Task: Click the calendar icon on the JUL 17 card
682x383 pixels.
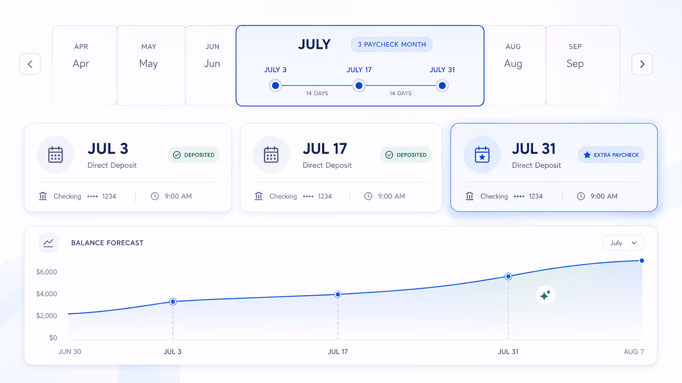Action: (271, 155)
